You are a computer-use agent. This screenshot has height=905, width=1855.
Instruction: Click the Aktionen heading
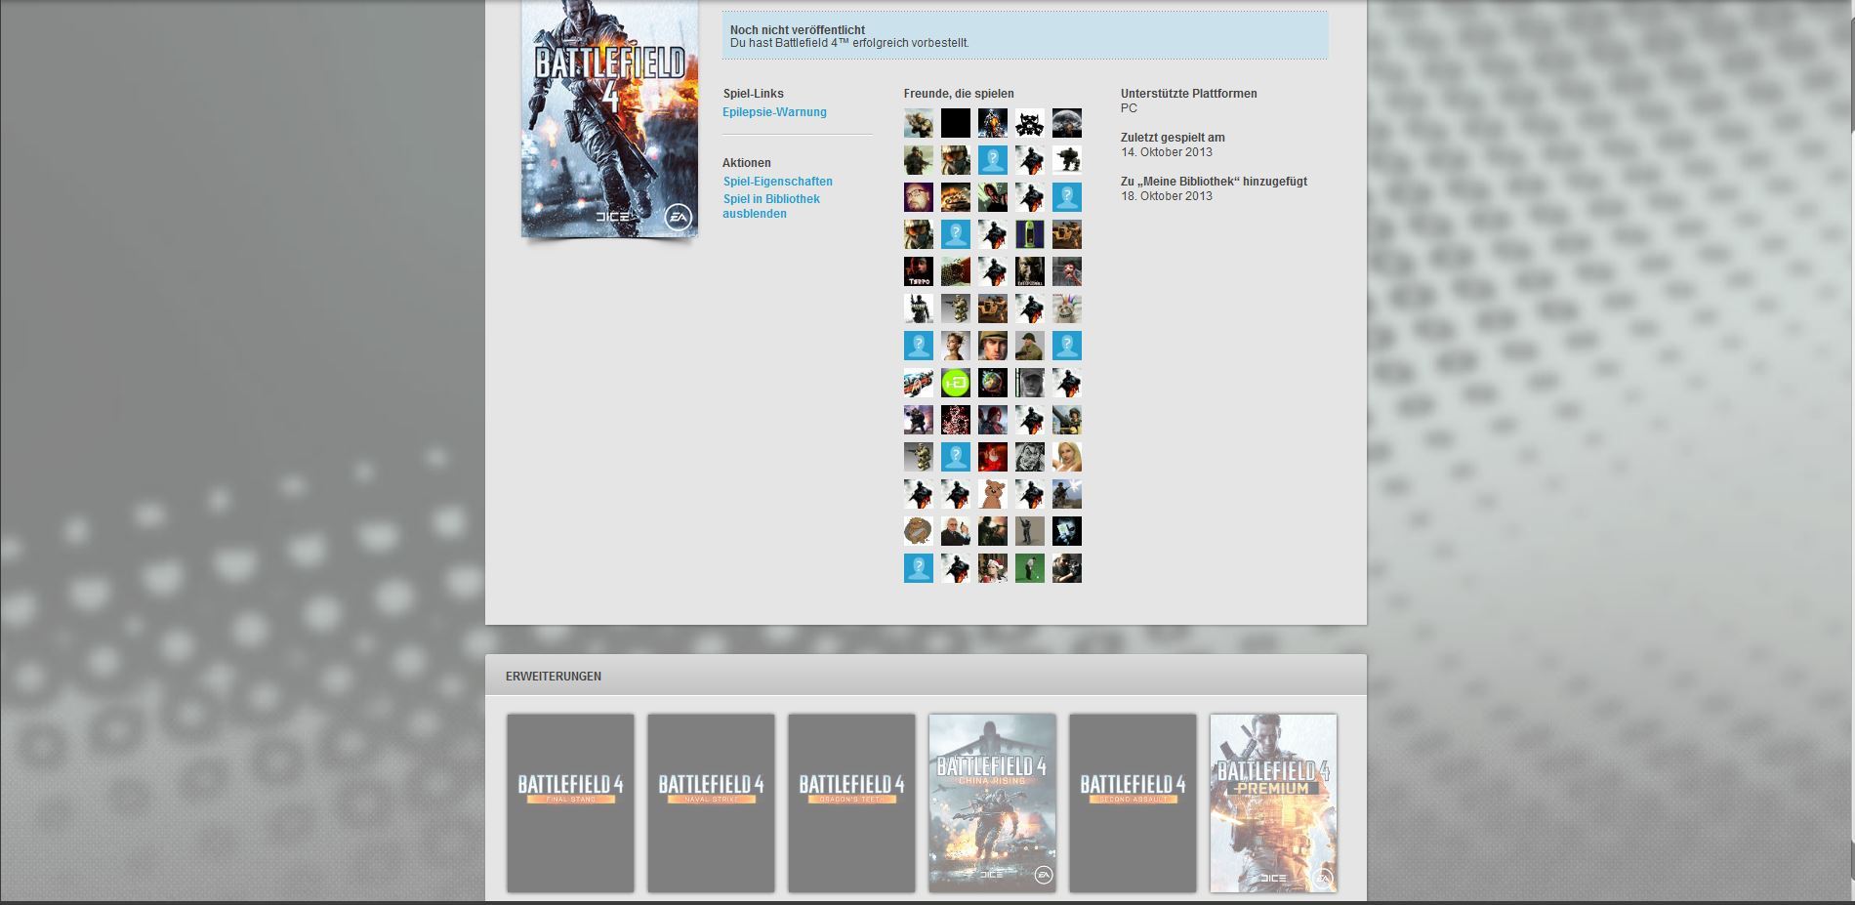coord(747,163)
